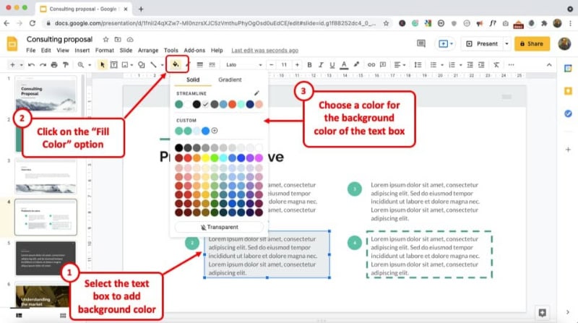Switch to the Gradient tab
This screenshot has height=323, width=578.
click(x=230, y=79)
